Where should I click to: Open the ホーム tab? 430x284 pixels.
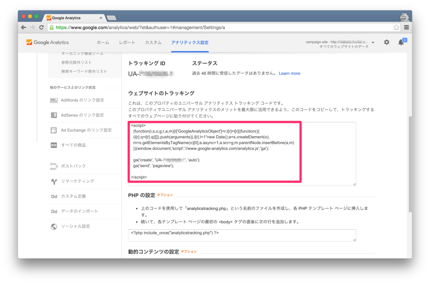103,42
